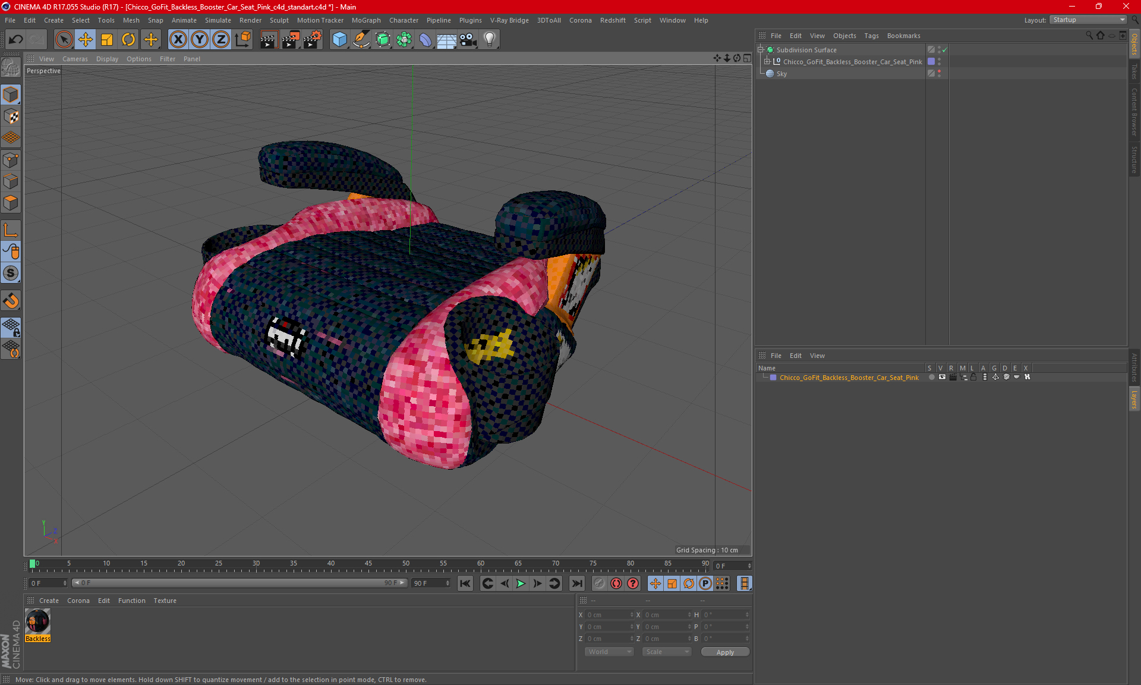Open the Scale mode dropdown
Image resolution: width=1141 pixels, height=685 pixels.
pyautogui.click(x=667, y=652)
